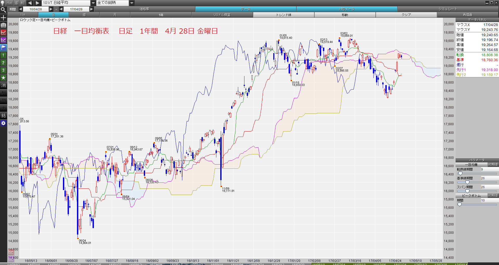Image resolution: width=499 pixels, height=265 pixels.
Task: Open the 全ての銘柄 filter dropdown arrow
Action: tap(132, 3)
